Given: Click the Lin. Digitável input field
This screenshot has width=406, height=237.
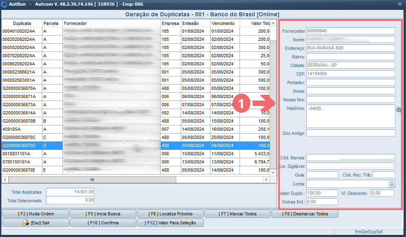Looking at the screenshot, I should click(x=351, y=166).
